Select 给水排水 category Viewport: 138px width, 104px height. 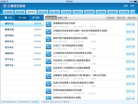[22, 47]
